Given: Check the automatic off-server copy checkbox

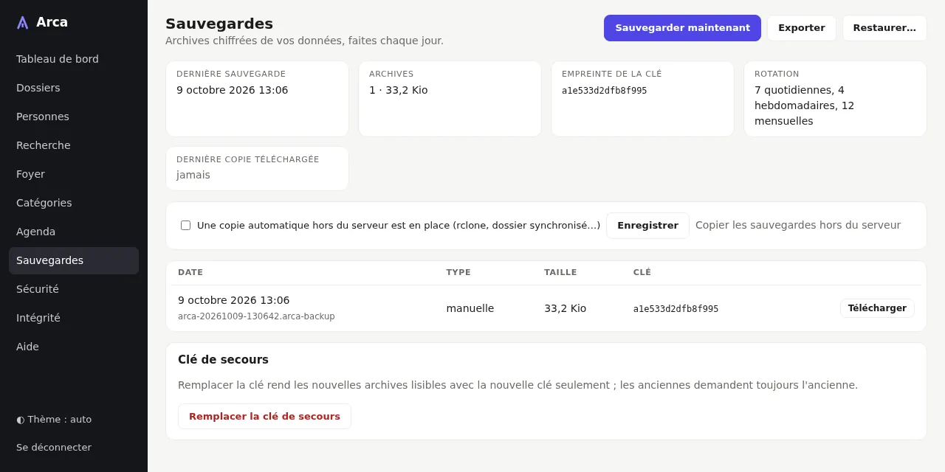Looking at the screenshot, I should tap(185, 225).
